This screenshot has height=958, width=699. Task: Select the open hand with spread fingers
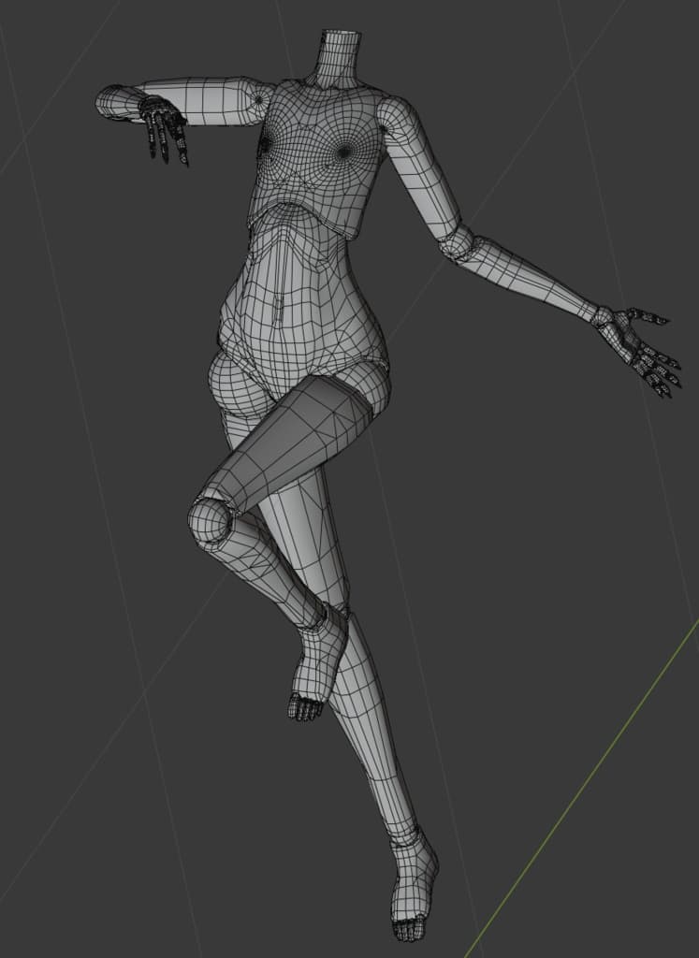(638, 351)
